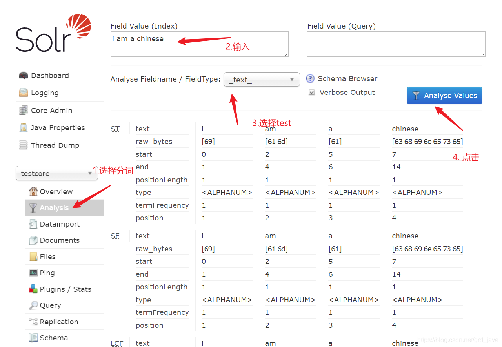
Task: Select the Analysis menu entry
Action: click(64, 208)
